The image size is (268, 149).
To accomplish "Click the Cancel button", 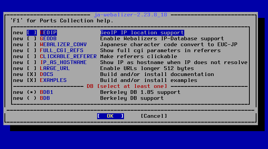I will (154, 116).
